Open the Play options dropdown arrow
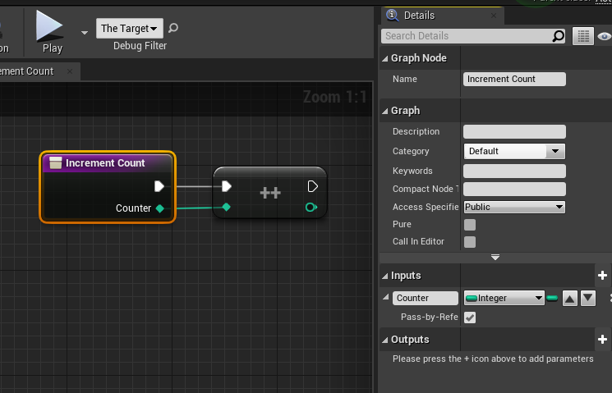Image resolution: width=612 pixels, height=393 pixels. tap(85, 33)
